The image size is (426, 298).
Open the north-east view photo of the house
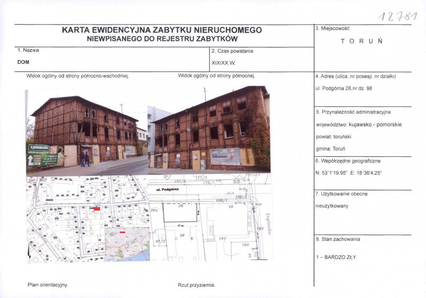87,132
